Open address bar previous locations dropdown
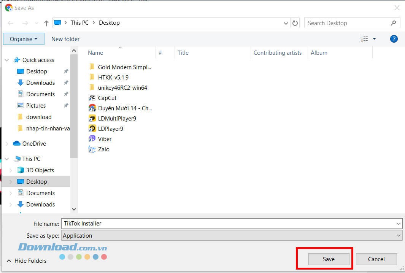 coord(286,23)
